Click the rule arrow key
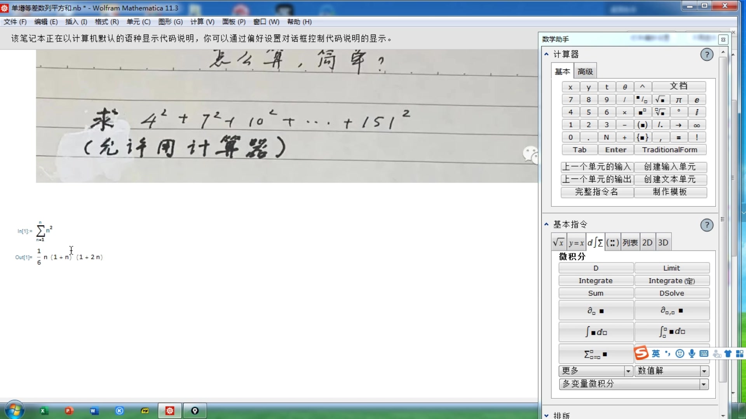This screenshot has height=419, width=746. point(678,125)
